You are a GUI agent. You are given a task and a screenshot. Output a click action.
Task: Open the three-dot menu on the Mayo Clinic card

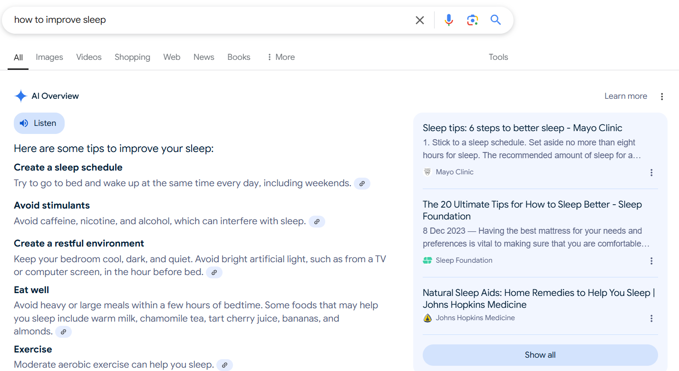[651, 172]
